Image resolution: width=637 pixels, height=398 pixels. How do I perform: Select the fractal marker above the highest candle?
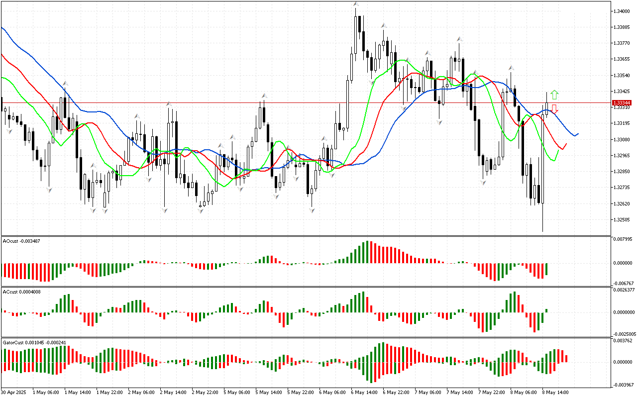coord(356,4)
